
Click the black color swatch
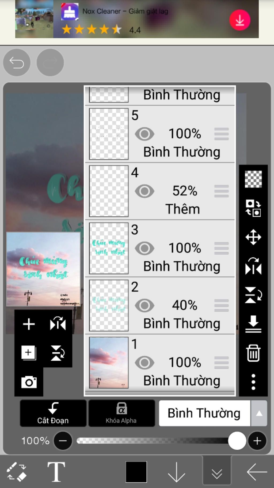coord(136,472)
